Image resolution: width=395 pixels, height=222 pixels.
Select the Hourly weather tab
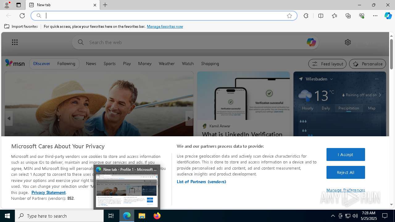click(x=308, y=108)
